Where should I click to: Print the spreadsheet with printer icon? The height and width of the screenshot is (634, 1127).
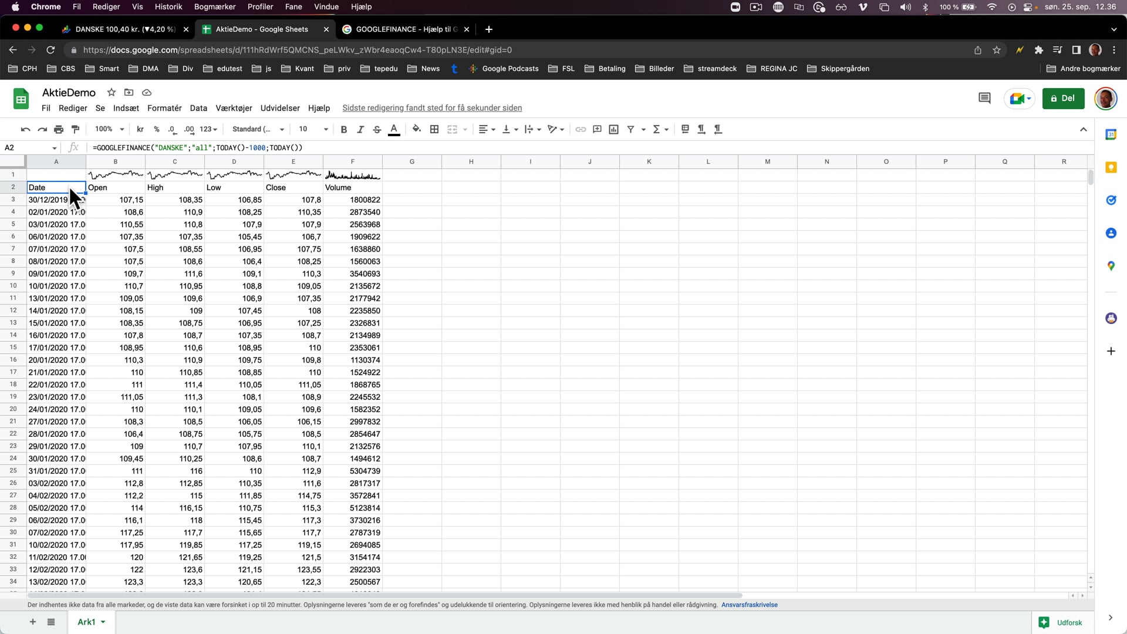(x=59, y=129)
